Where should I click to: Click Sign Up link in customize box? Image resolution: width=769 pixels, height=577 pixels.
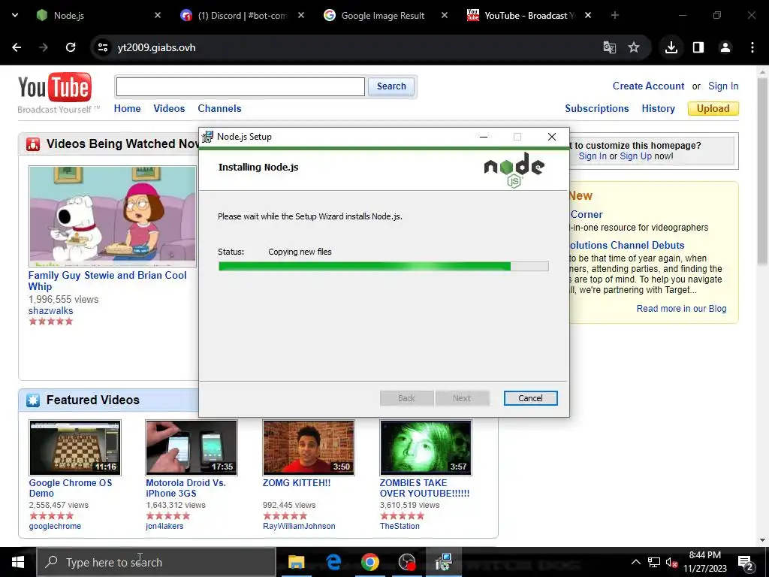pyautogui.click(x=635, y=156)
